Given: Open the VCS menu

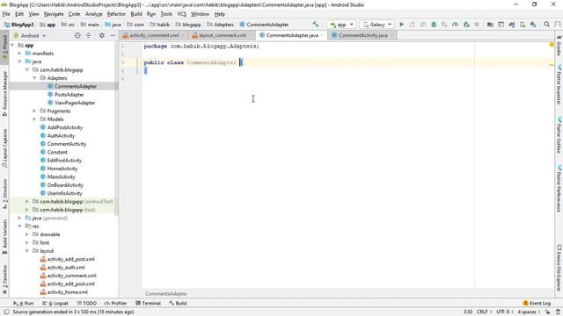Looking at the screenshot, I should 182,14.
